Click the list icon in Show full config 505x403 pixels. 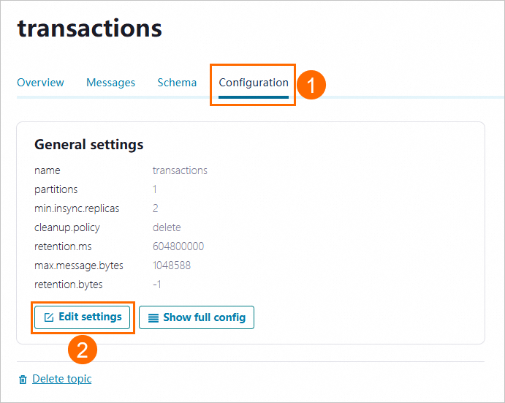[x=153, y=318]
